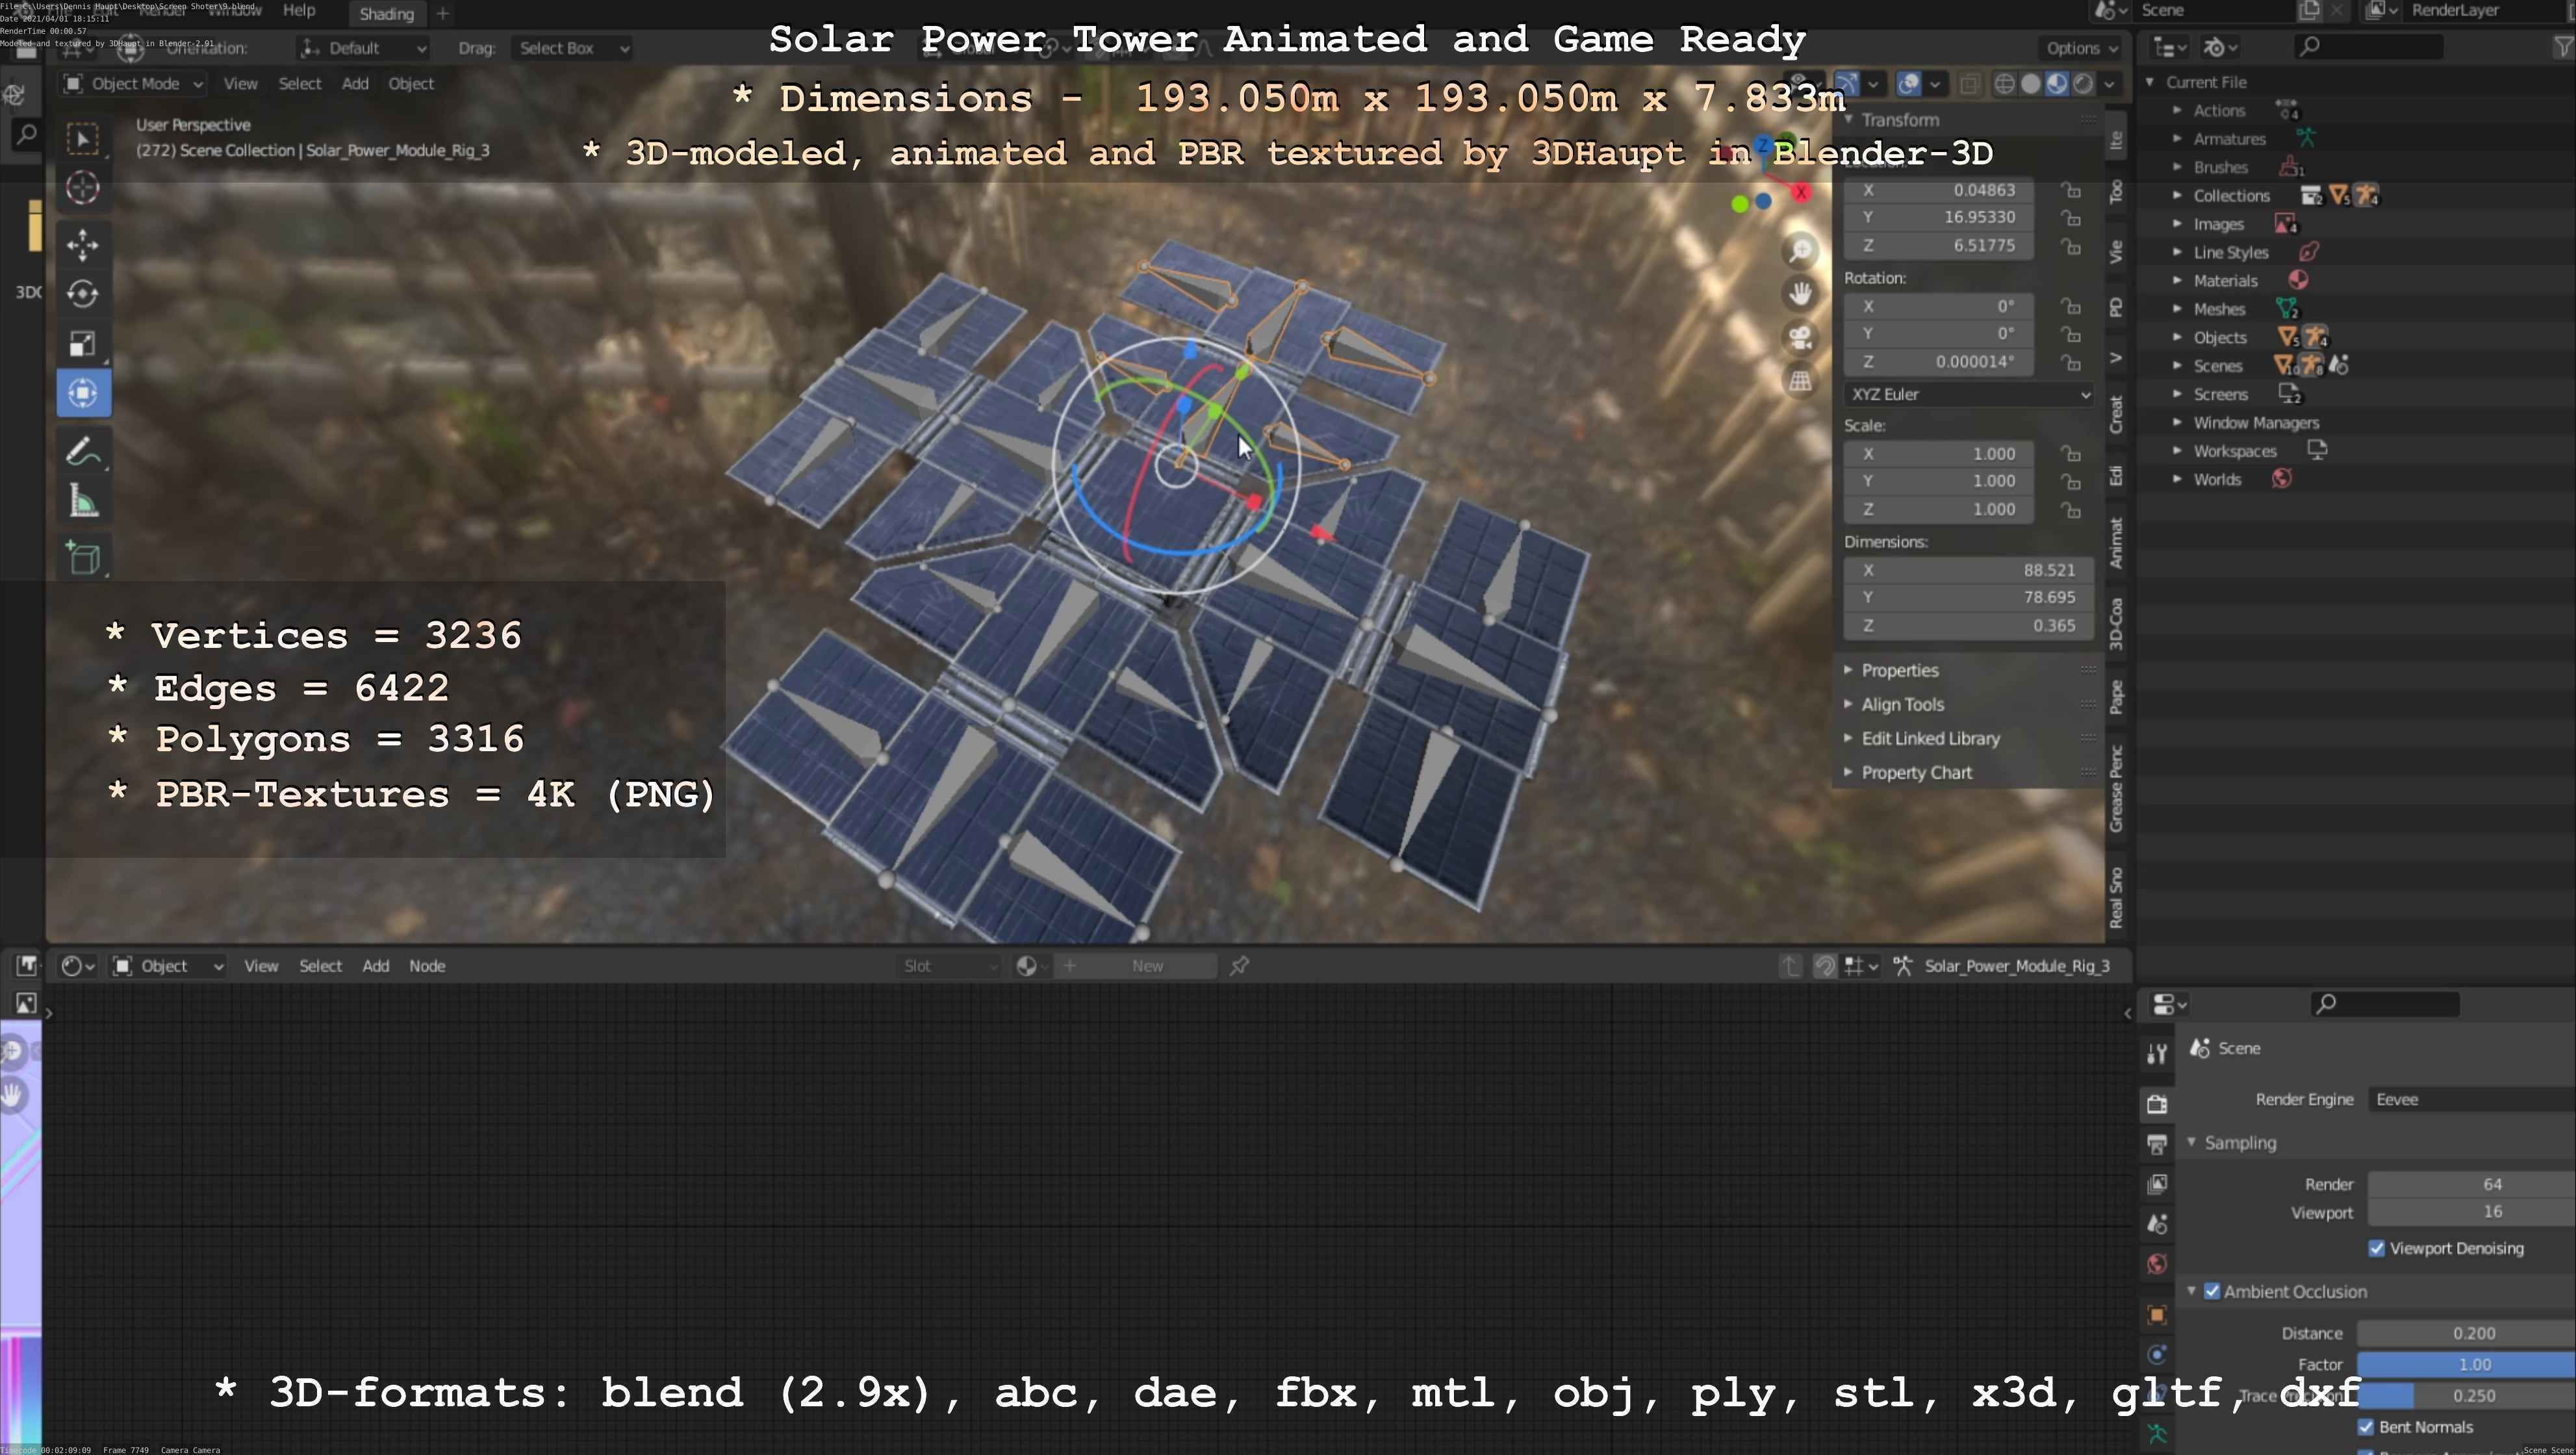2576x1455 pixels.
Task: Open the Add menu in the 3D viewport
Action: [x=355, y=84]
